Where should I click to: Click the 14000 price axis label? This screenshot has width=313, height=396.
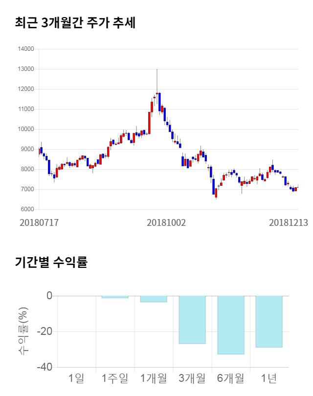click(x=25, y=49)
